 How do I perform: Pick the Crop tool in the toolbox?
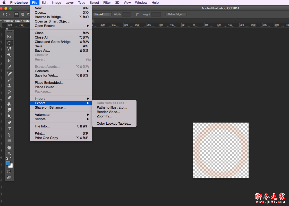coord(9,61)
